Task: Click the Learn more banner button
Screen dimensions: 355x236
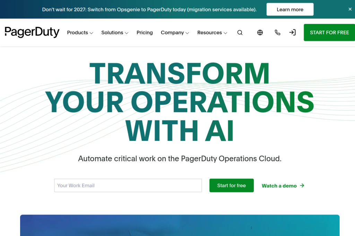Action: 290,9
